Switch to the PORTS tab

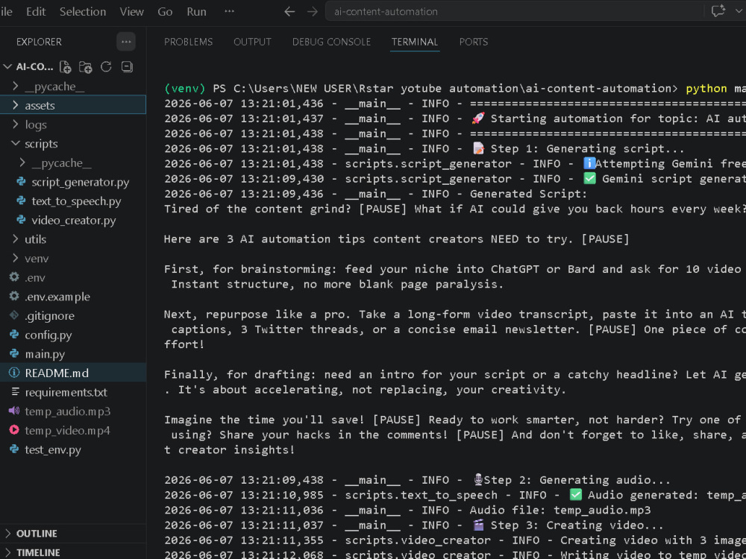point(474,42)
